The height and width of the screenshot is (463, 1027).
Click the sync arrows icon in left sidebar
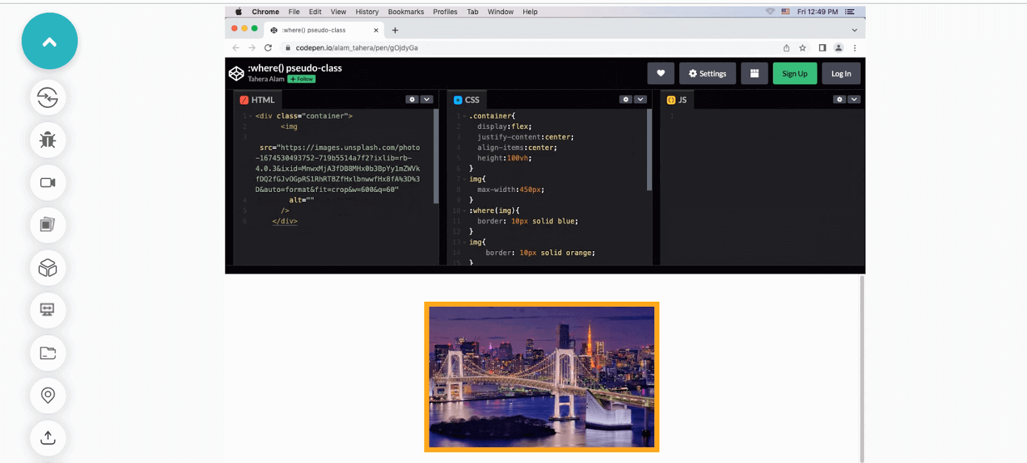pos(47,98)
